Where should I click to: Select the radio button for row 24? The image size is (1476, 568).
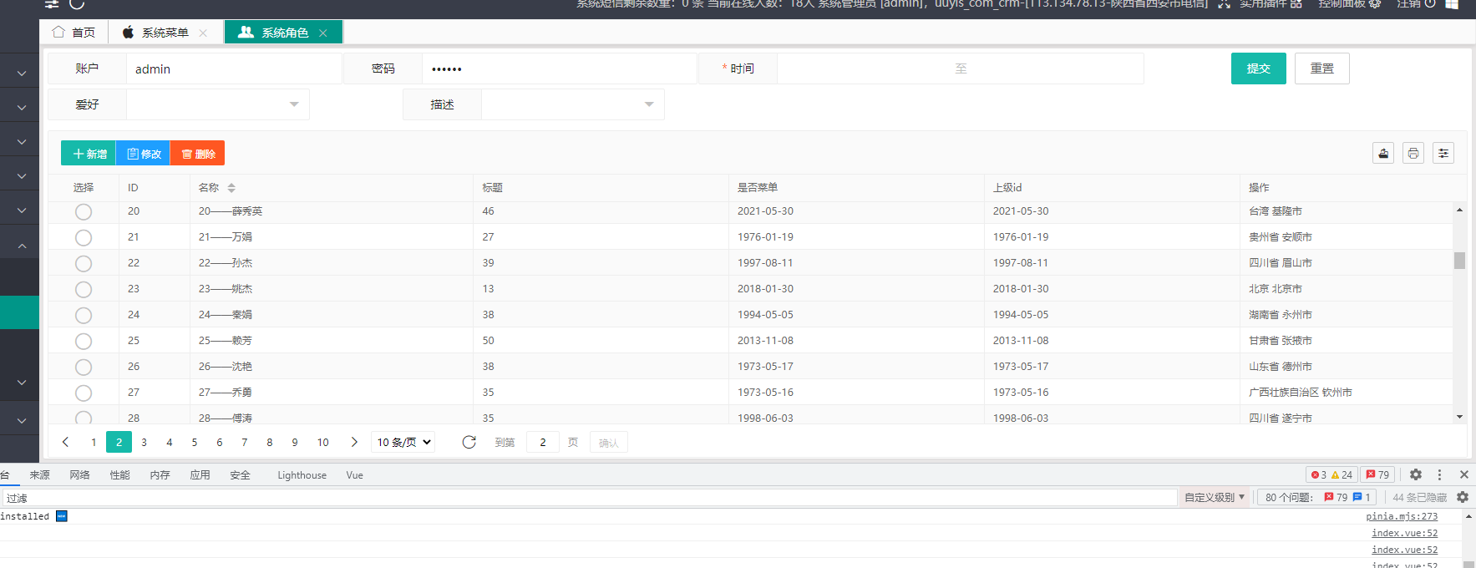click(x=84, y=315)
